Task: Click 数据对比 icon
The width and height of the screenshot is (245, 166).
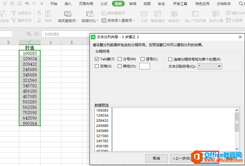Action: click(90, 14)
